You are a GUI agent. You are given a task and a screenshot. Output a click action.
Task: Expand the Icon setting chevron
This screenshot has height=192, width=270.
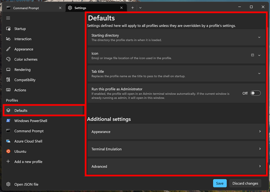point(259,56)
